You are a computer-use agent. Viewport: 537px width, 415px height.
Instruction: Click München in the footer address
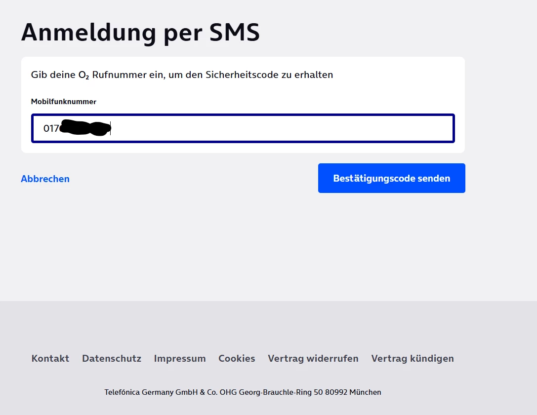pos(365,392)
